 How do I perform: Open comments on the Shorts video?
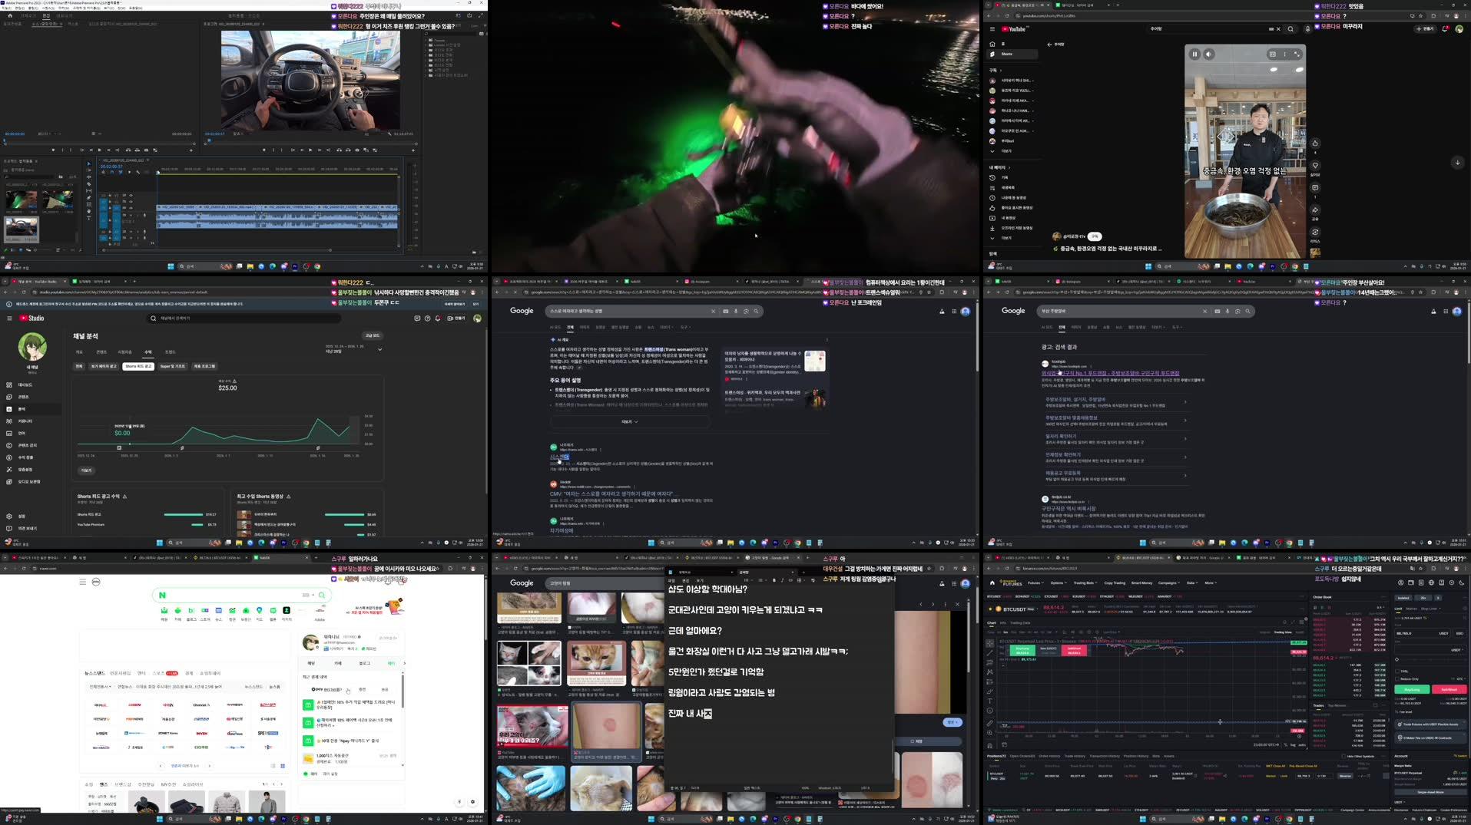[1315, 187]
